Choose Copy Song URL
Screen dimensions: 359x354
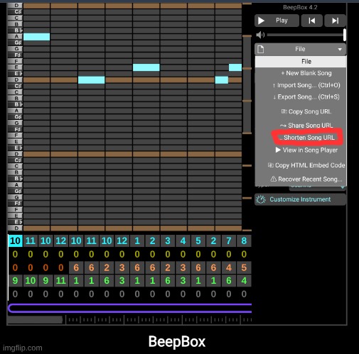point(306,111)
